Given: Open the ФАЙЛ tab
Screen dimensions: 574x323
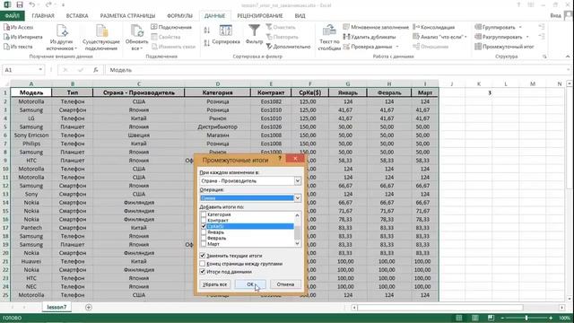Looking at the screenshot, I should (12, 16).
